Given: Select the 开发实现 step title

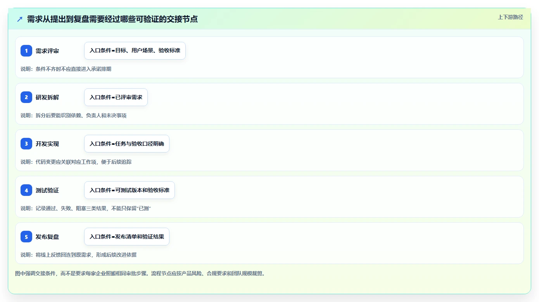Looking at the screenshot, I should tap(47, 144).
